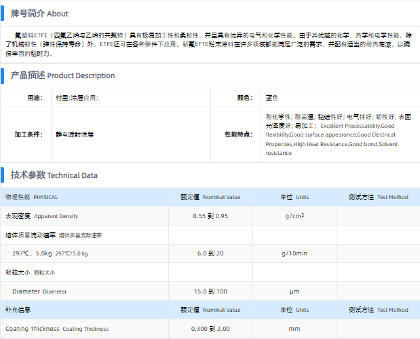Screen dimensions: 420x339
Task: Select the 技术参数 Technical Data heading
Action: click(x=54, y=175)
